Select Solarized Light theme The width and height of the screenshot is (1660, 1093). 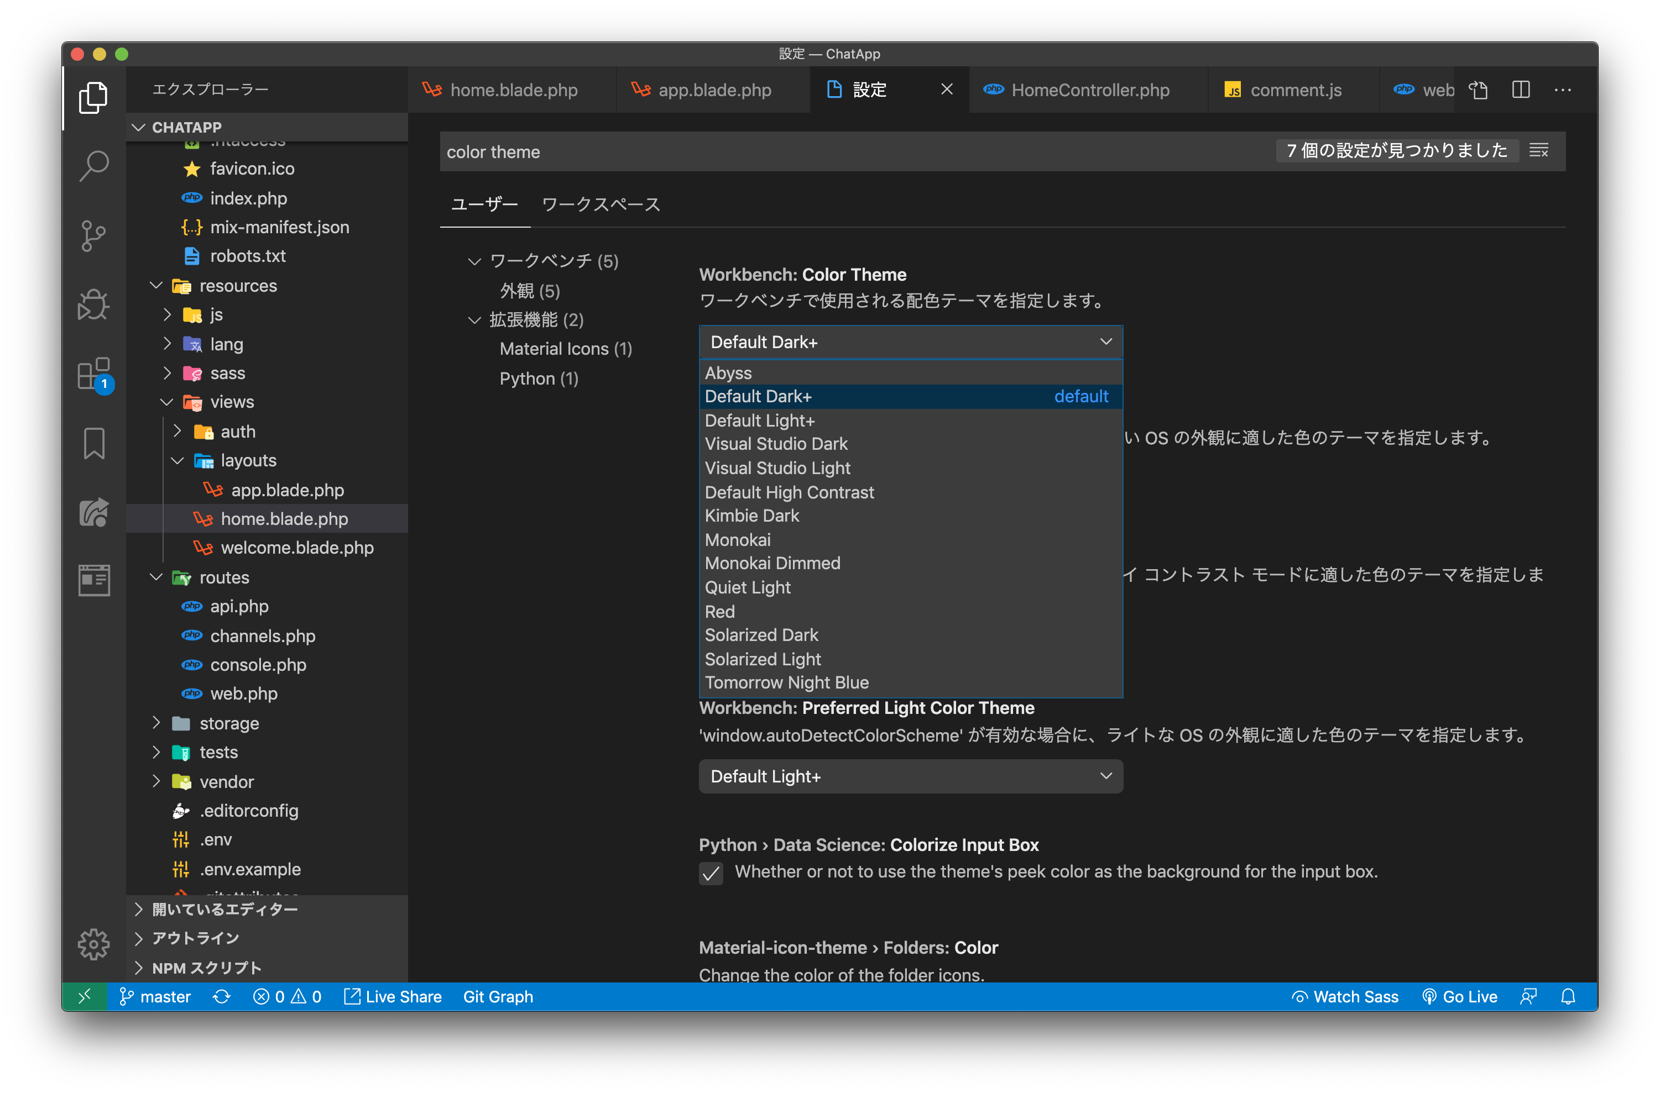tap(910, 659)
